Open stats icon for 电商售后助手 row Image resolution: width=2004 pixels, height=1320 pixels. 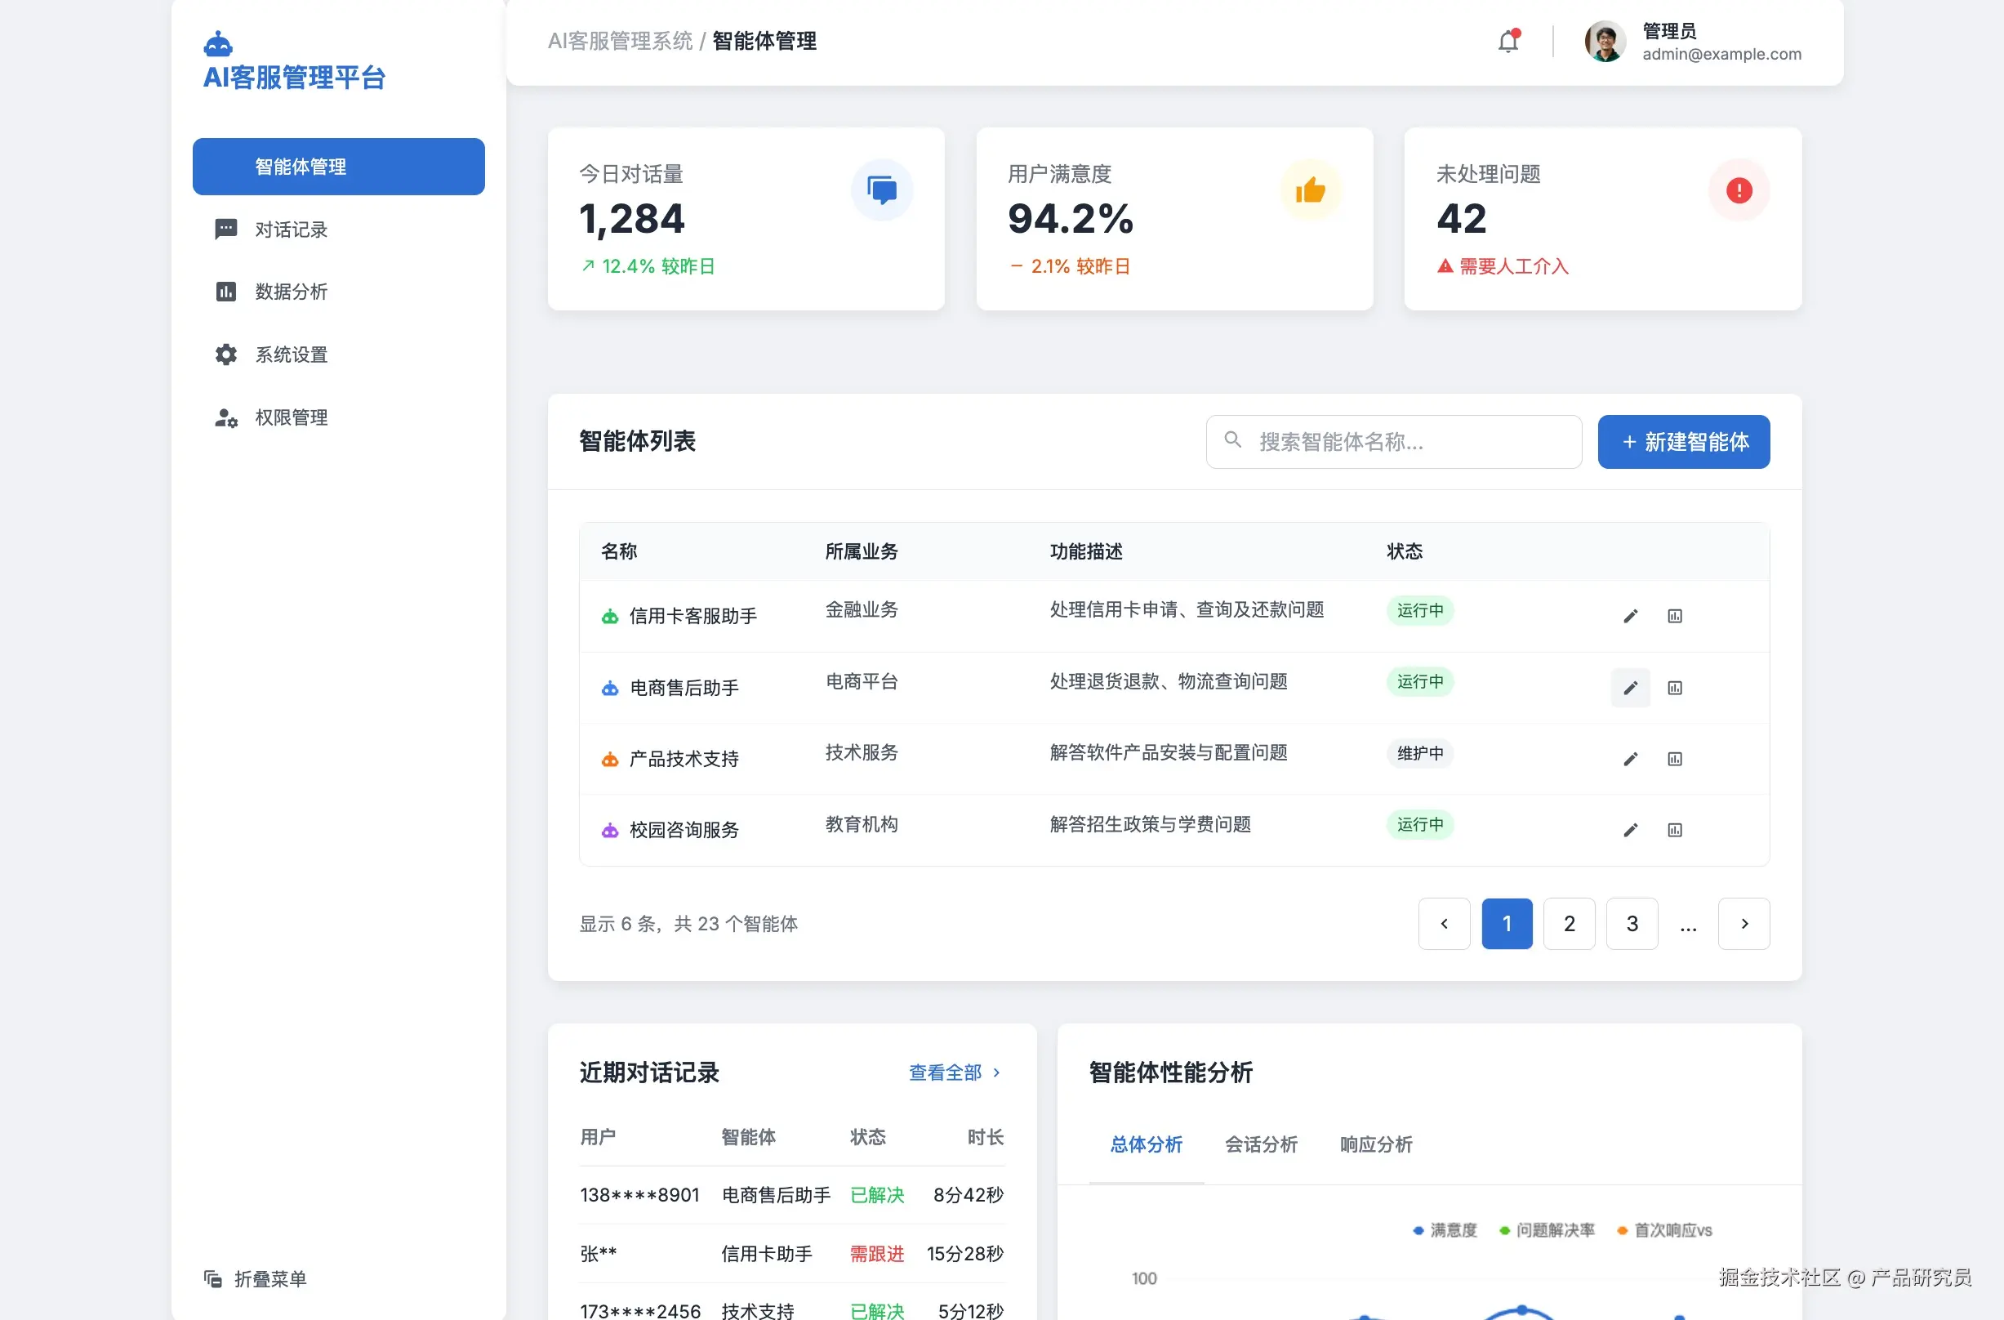click(x=1675, y=688)
